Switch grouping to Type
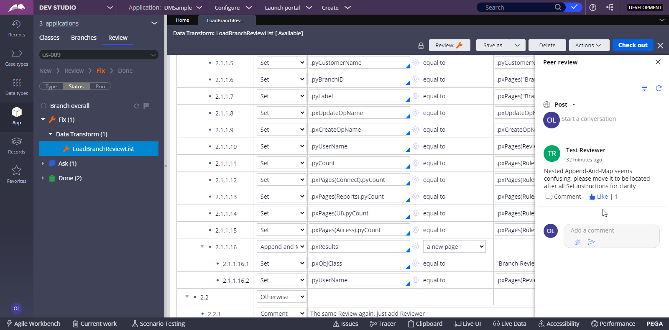The image size is (669, 330). 51,87
